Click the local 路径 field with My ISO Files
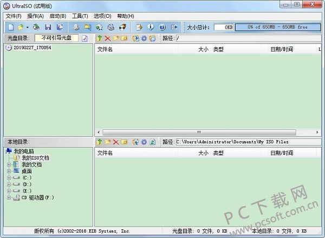The height and width of the screenshot is (238, 325). pyautogui.click(x=249, y=142)
